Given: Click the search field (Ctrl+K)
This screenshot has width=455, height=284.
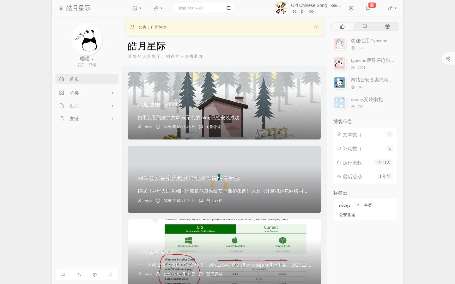Looking at the screenshot, I should coord(201,8).
